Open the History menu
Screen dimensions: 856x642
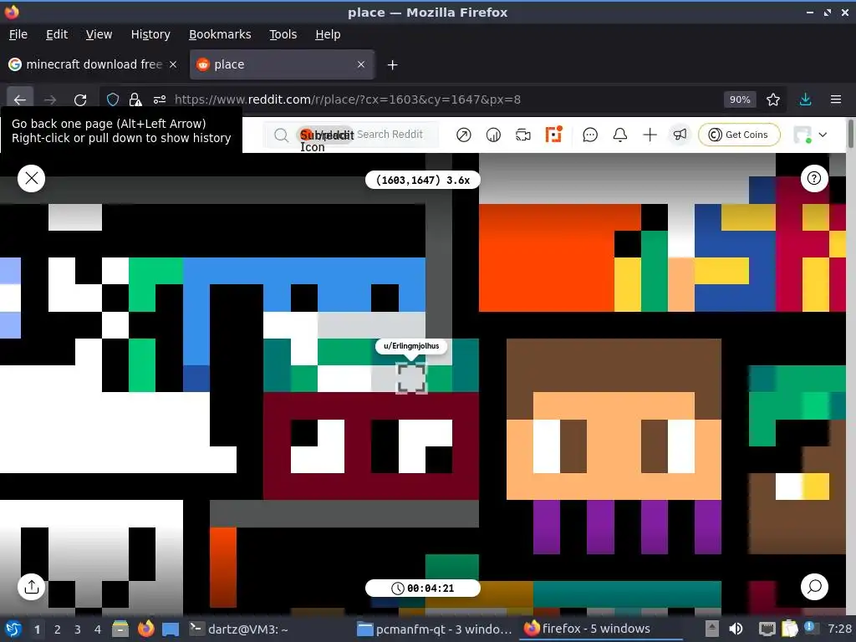(150, 34)
